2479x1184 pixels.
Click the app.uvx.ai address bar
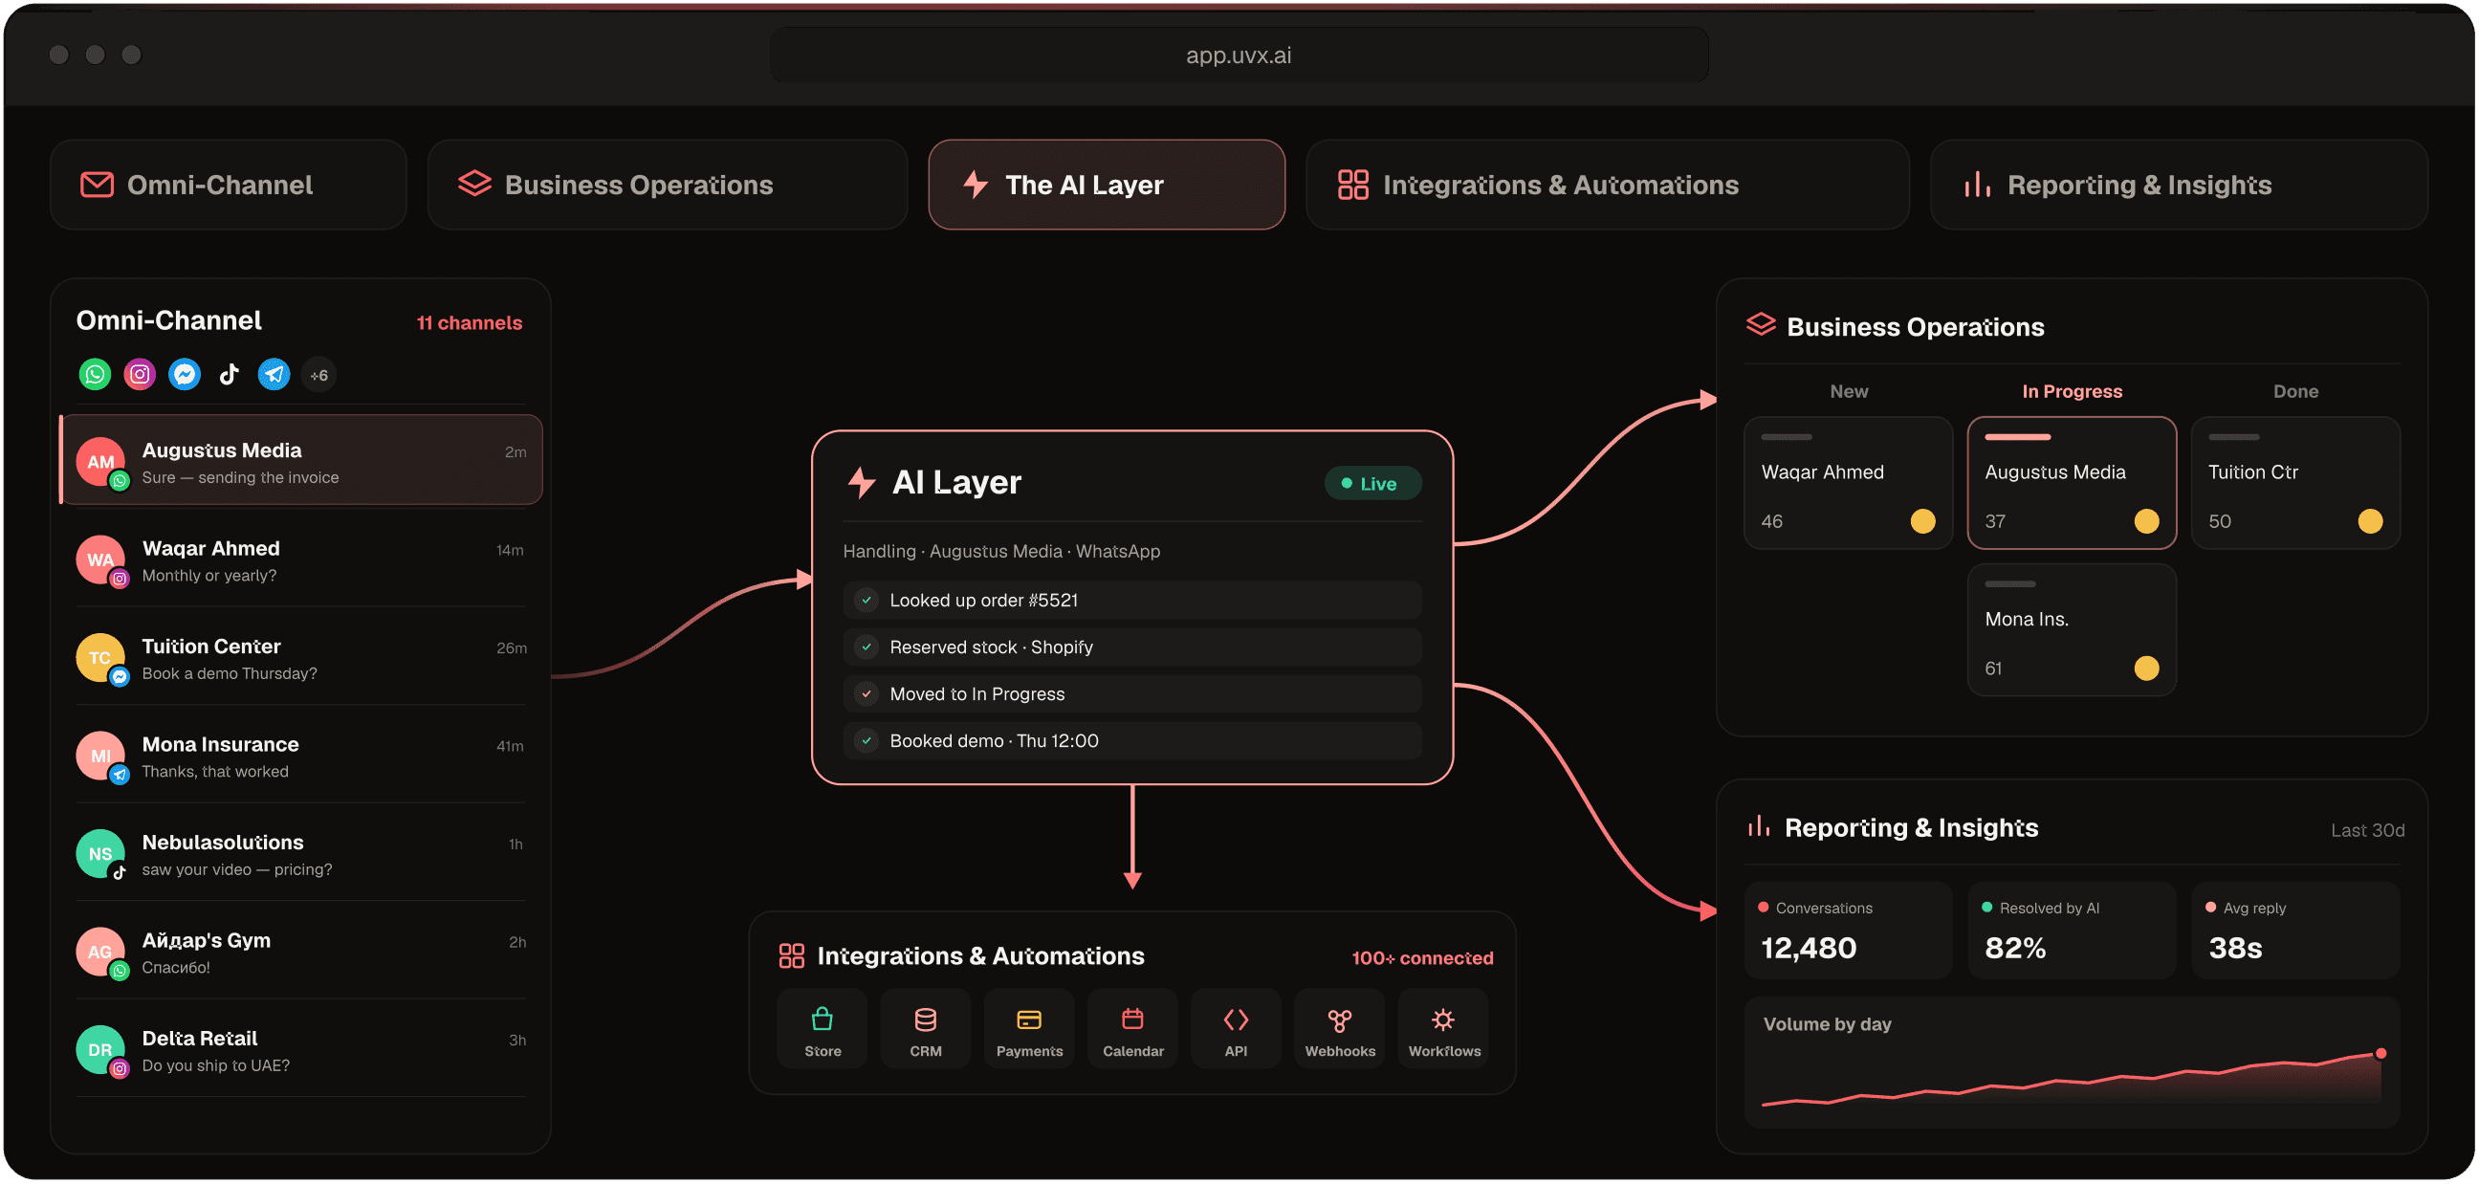coord(1239,55)
